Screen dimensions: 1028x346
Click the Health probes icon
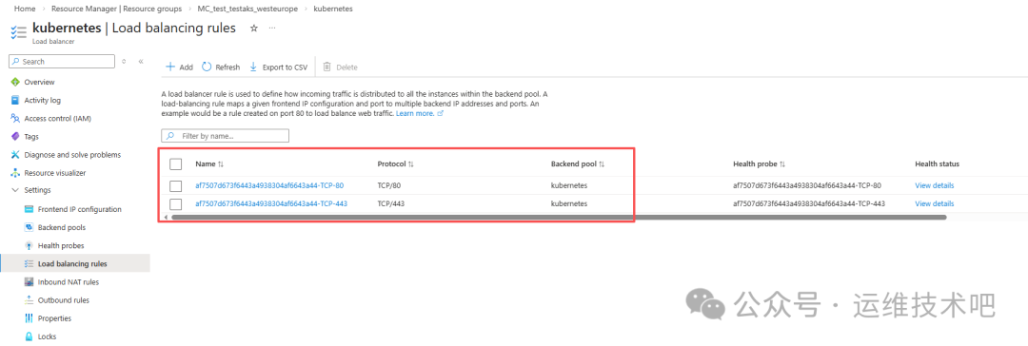29,246
